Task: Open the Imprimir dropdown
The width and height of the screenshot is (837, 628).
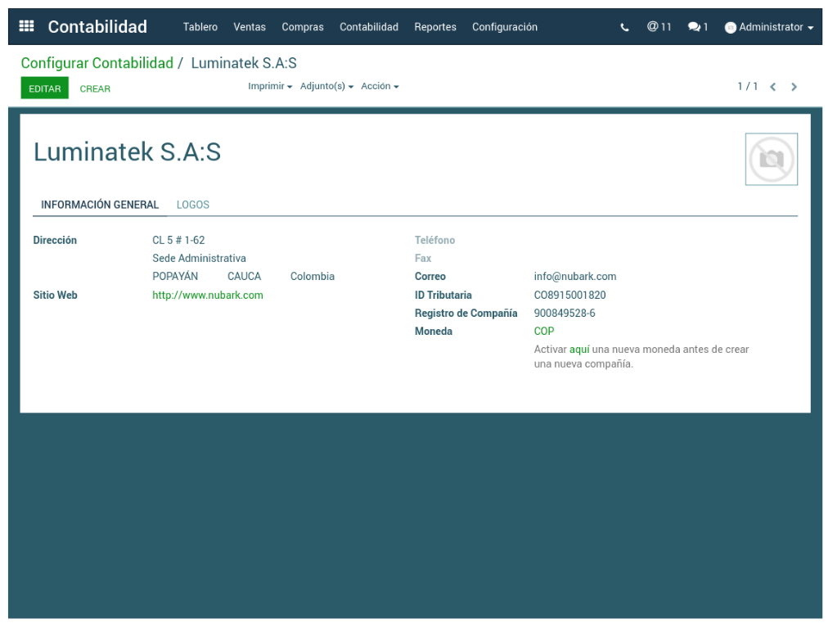Action: point(270,86)
